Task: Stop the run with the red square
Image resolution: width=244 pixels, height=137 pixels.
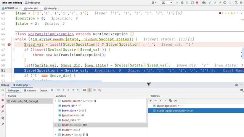Action: click(197, 3)
